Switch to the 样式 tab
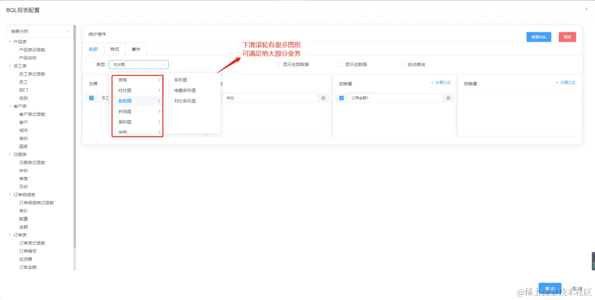This screenshot has height=300, width=595. point(115,49)
